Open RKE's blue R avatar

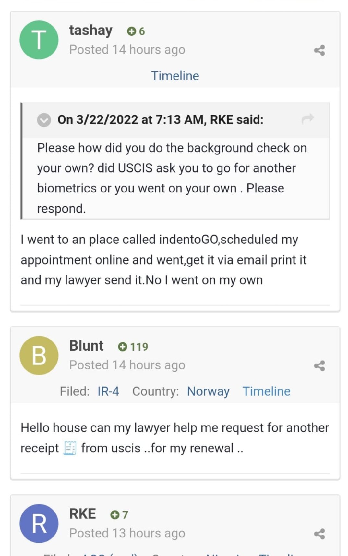(39, 524)
